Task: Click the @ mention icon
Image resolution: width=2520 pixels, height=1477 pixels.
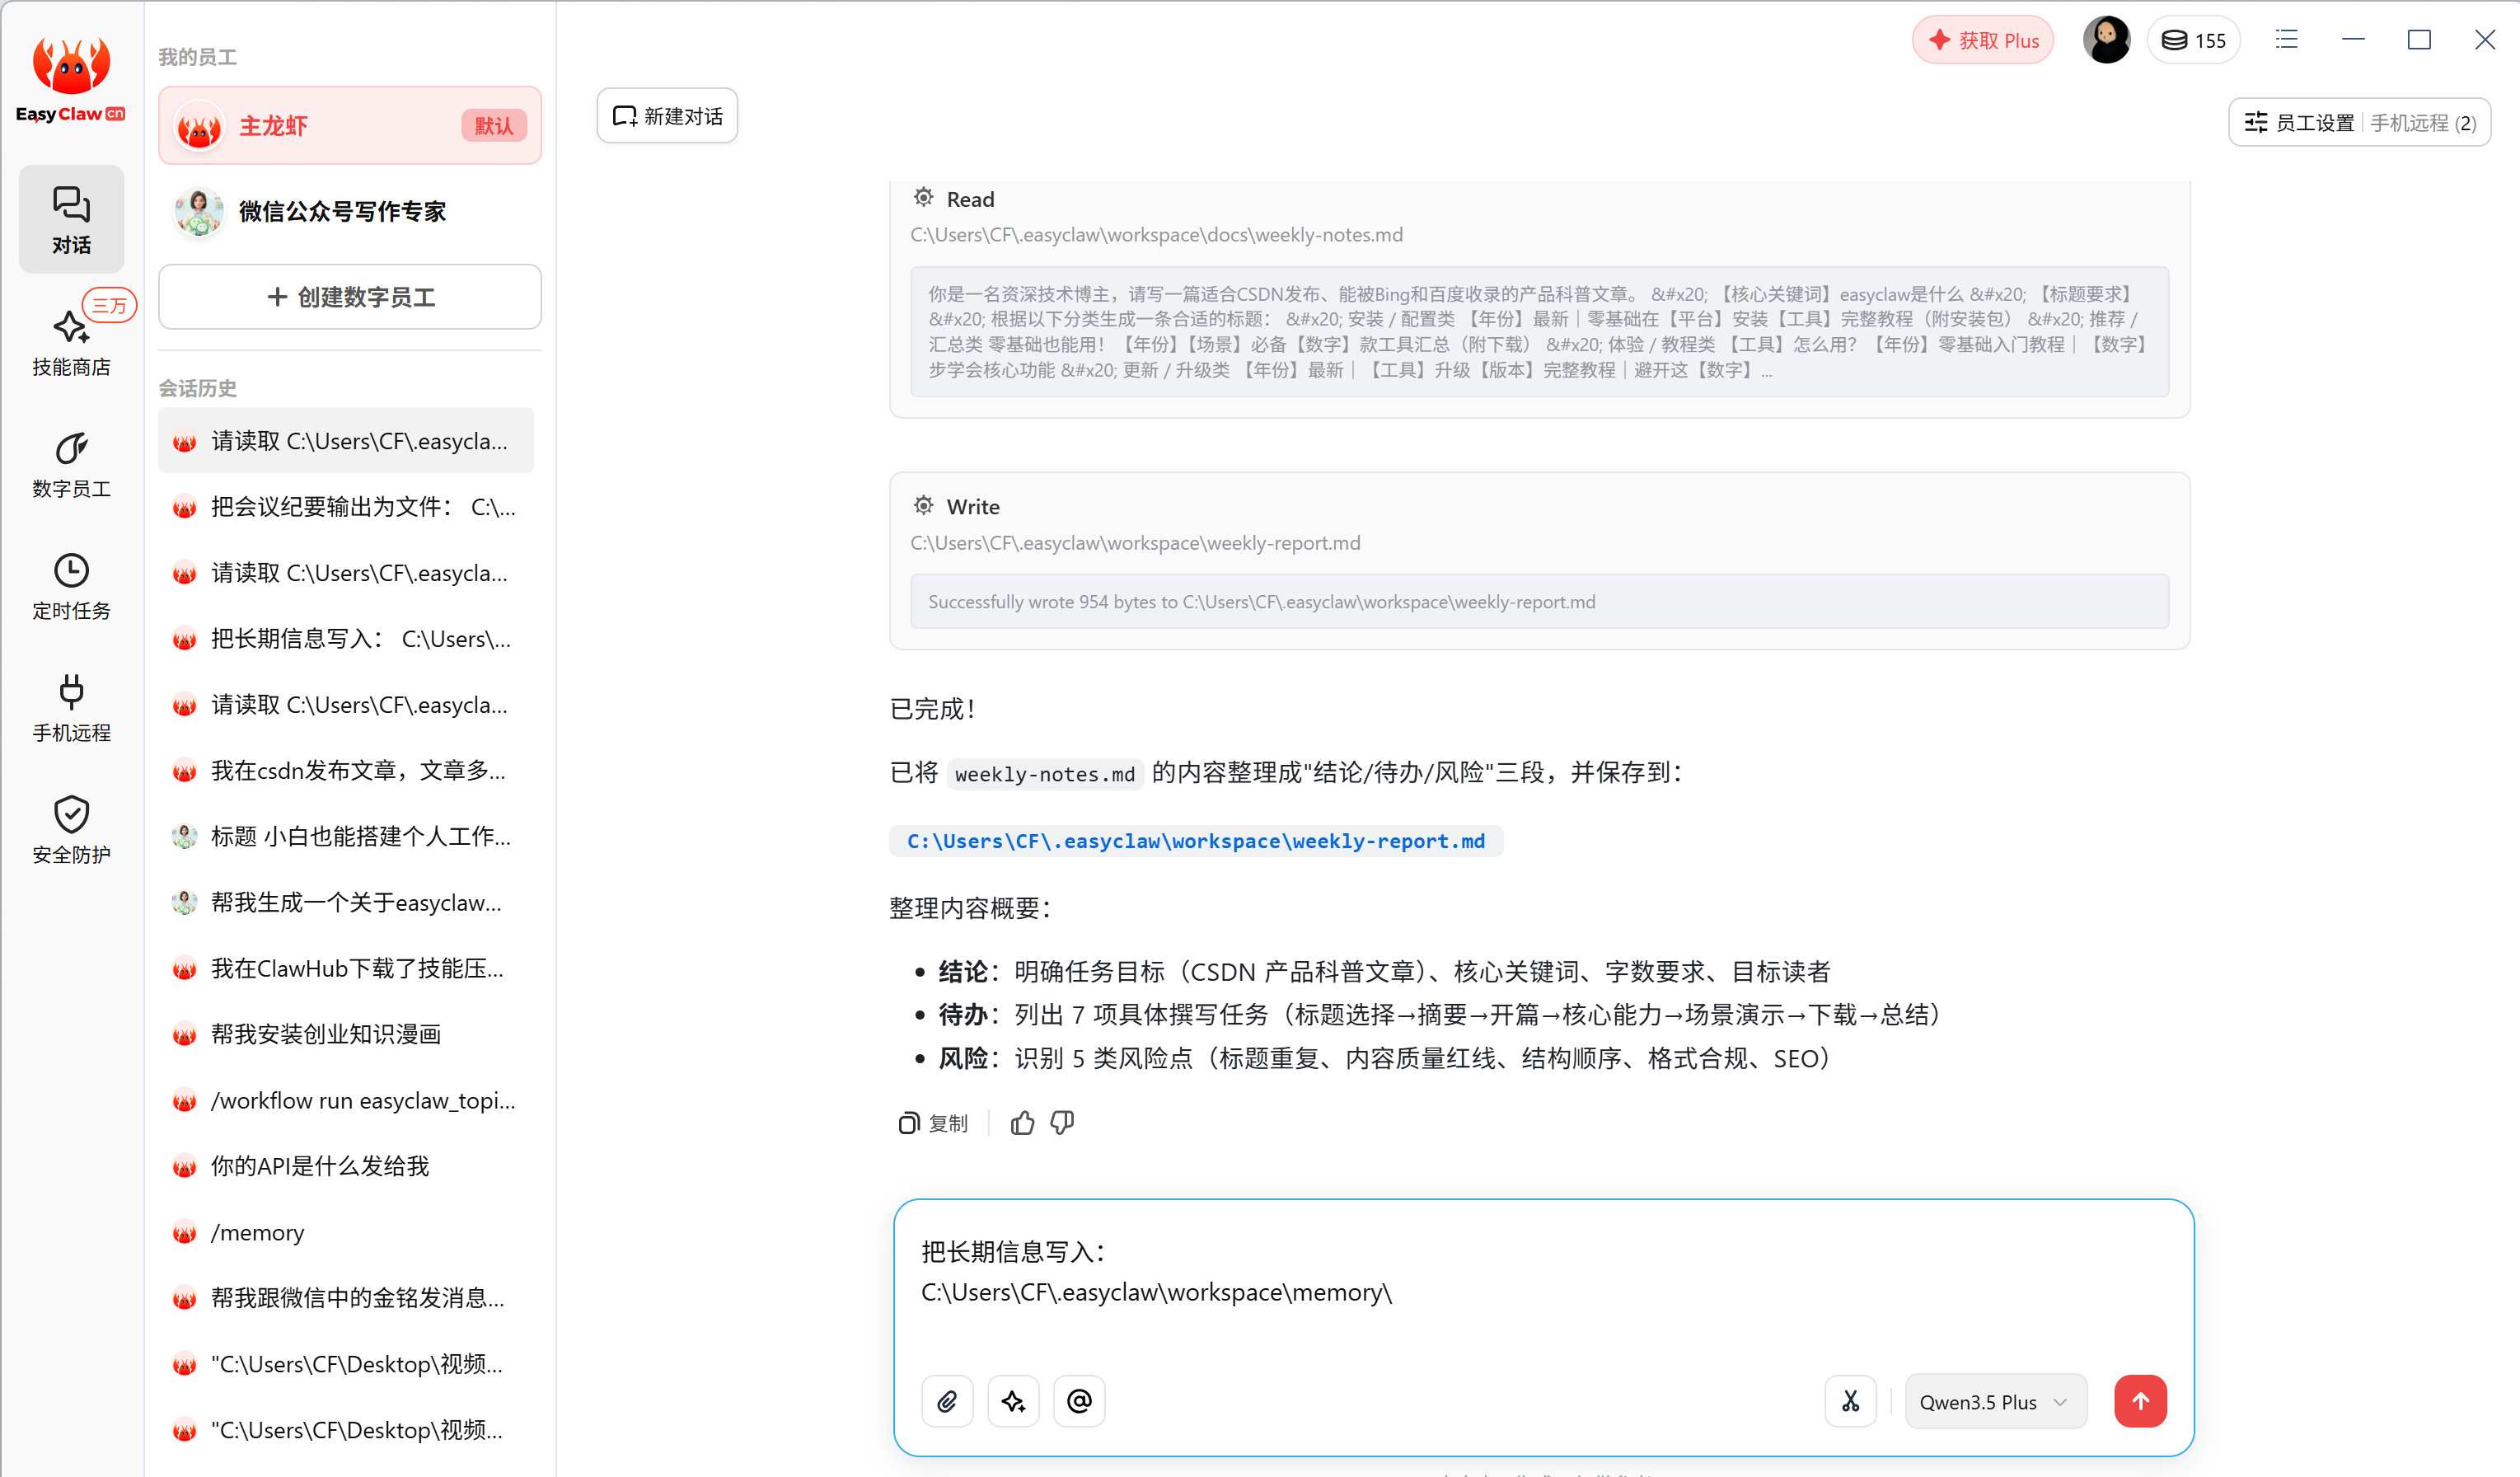Action: [x=1079, y=1401]
